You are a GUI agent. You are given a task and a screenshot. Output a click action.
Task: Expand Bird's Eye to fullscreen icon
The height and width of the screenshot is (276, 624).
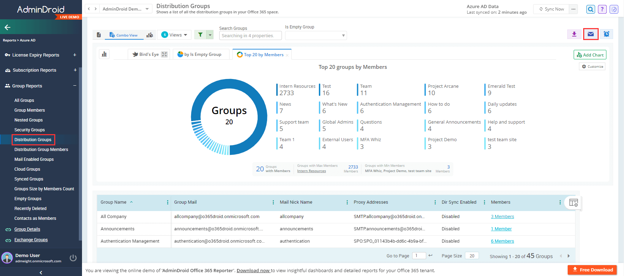click(164, 54)
